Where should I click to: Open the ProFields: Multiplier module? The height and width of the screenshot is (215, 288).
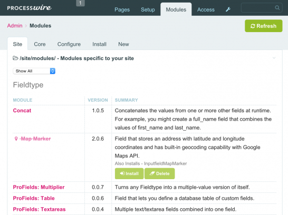click(39, 187)
